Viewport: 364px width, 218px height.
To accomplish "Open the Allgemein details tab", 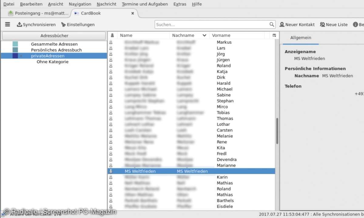I will coord(301,38).
